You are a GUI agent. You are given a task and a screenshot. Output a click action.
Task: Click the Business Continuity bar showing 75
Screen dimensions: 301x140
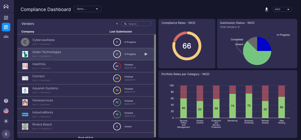pyautogui.click(x=249, y=106)
